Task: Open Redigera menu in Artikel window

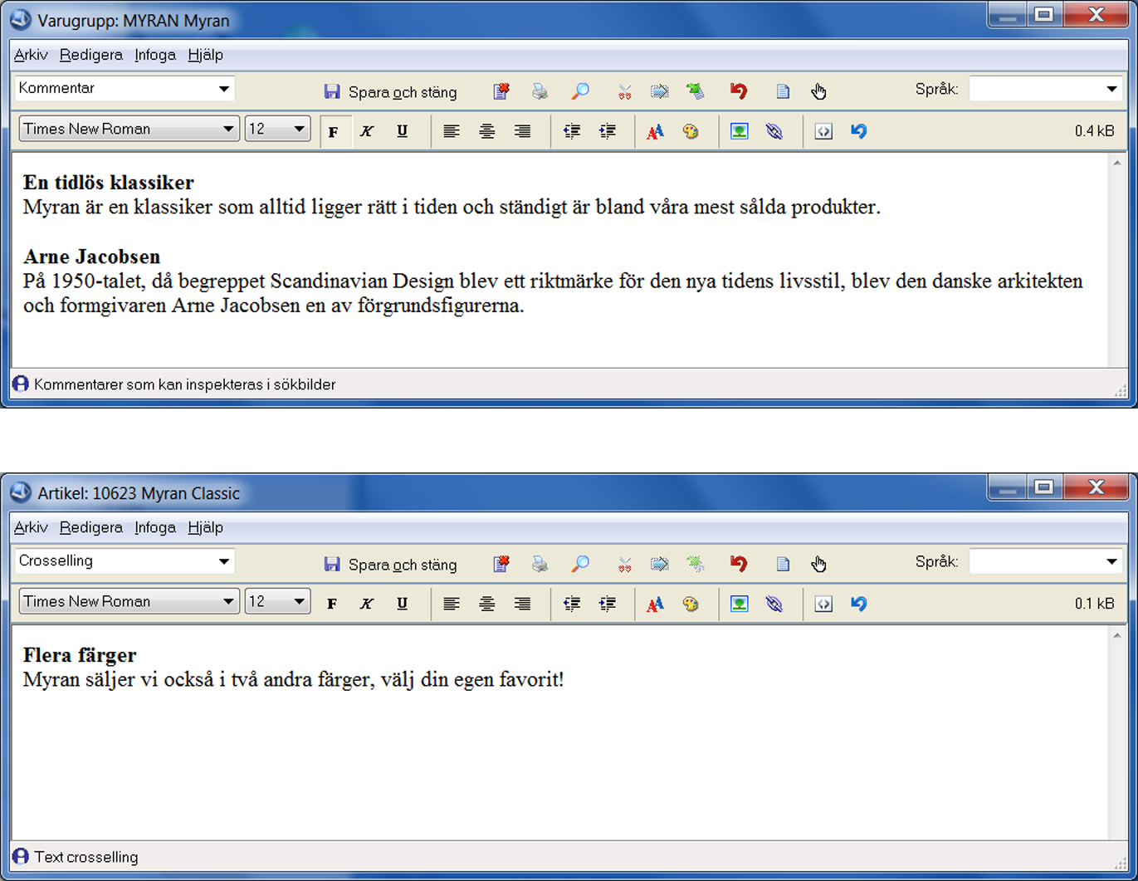Action: (91, 527)
